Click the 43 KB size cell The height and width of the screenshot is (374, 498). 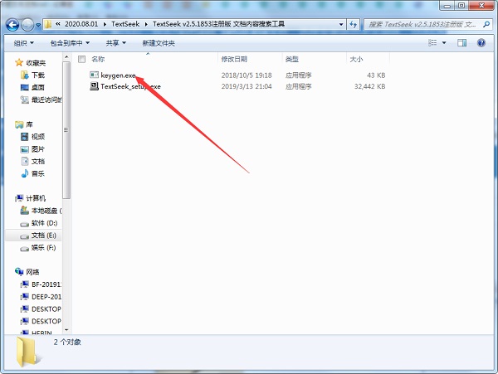click(376, 75)
